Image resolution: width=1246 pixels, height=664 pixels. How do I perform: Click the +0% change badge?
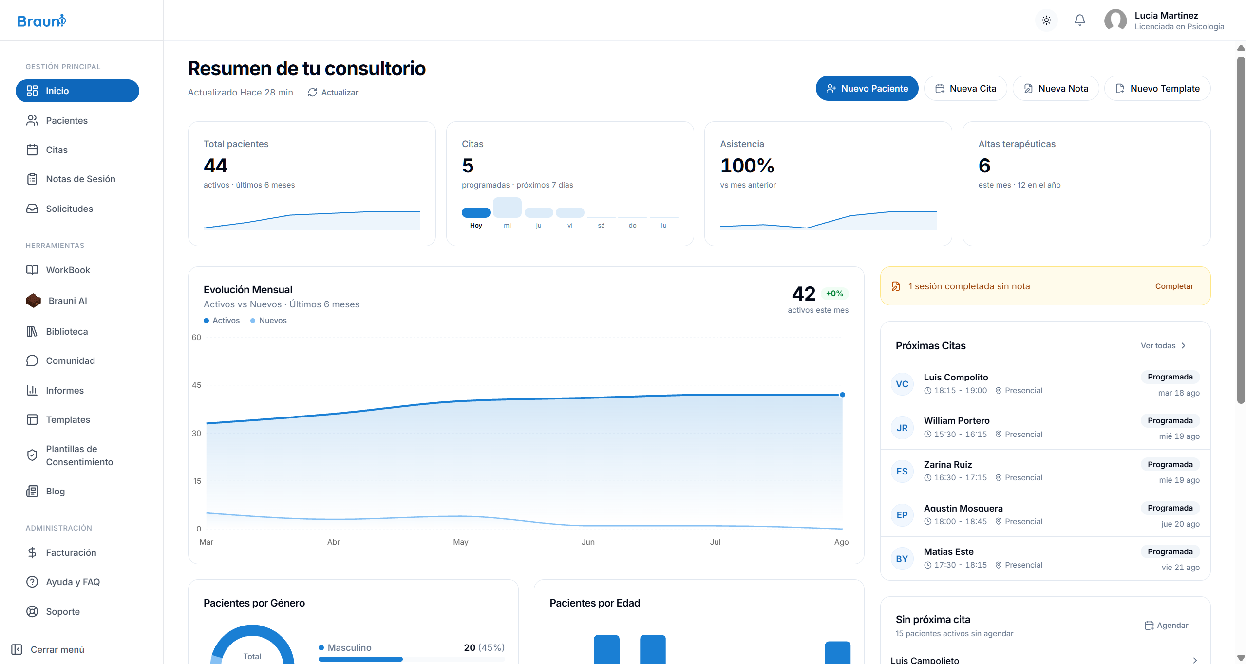coord(834,293)
